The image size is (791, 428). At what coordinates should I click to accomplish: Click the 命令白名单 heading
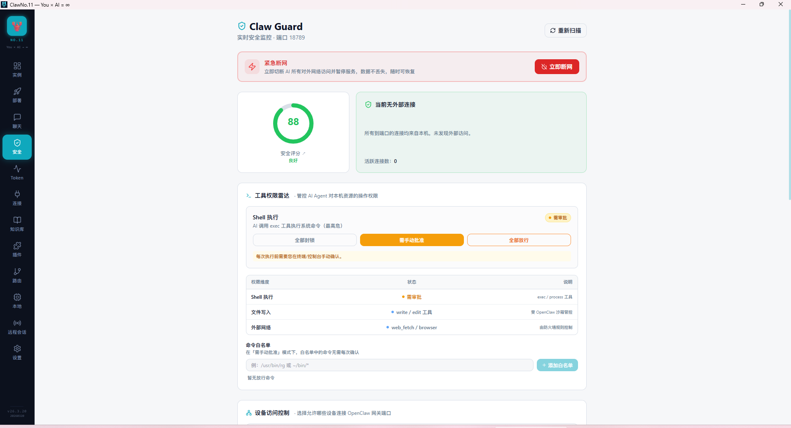pos(258,345)
